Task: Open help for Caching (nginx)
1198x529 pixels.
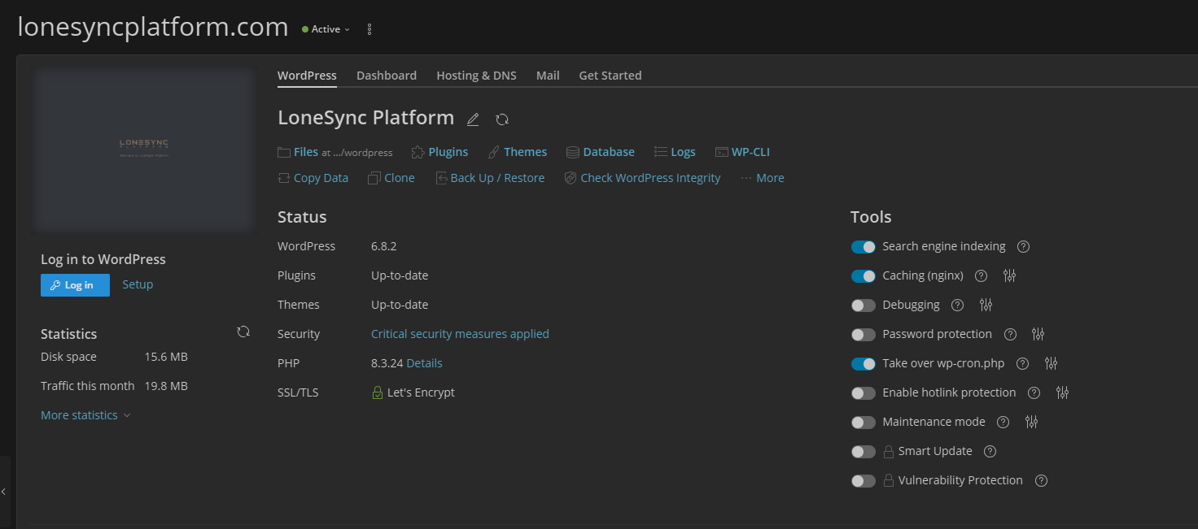Action: tap(982, 275)
